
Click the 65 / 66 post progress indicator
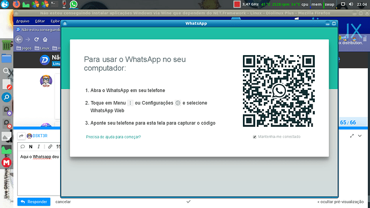(x=348, y=122)
